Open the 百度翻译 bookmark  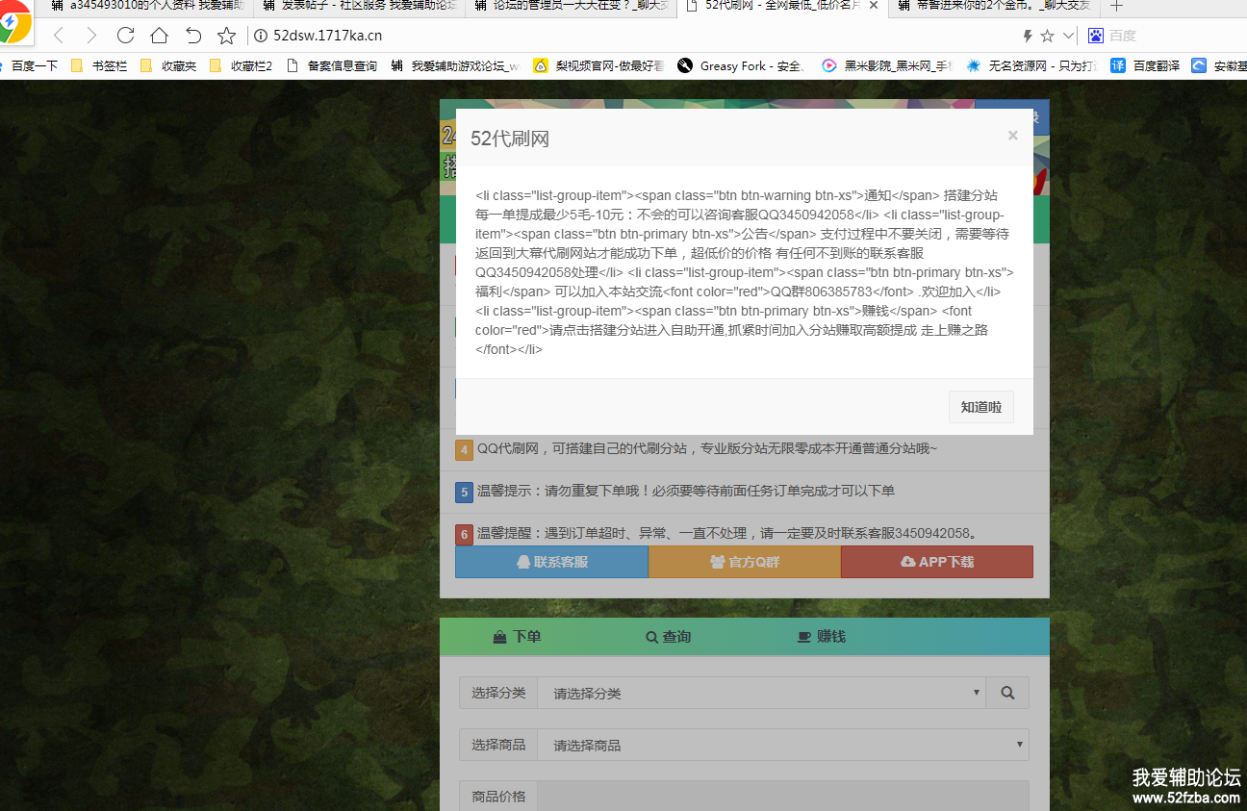(1145, 66)
